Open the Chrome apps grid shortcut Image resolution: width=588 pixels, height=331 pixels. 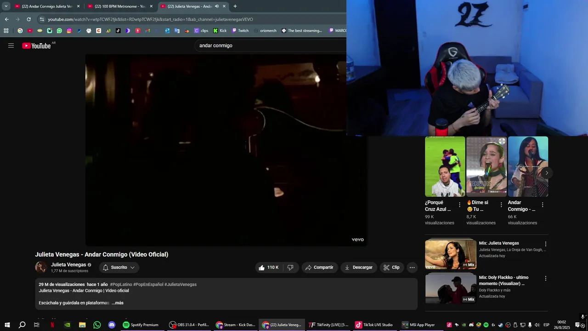(x=6, y=31)
